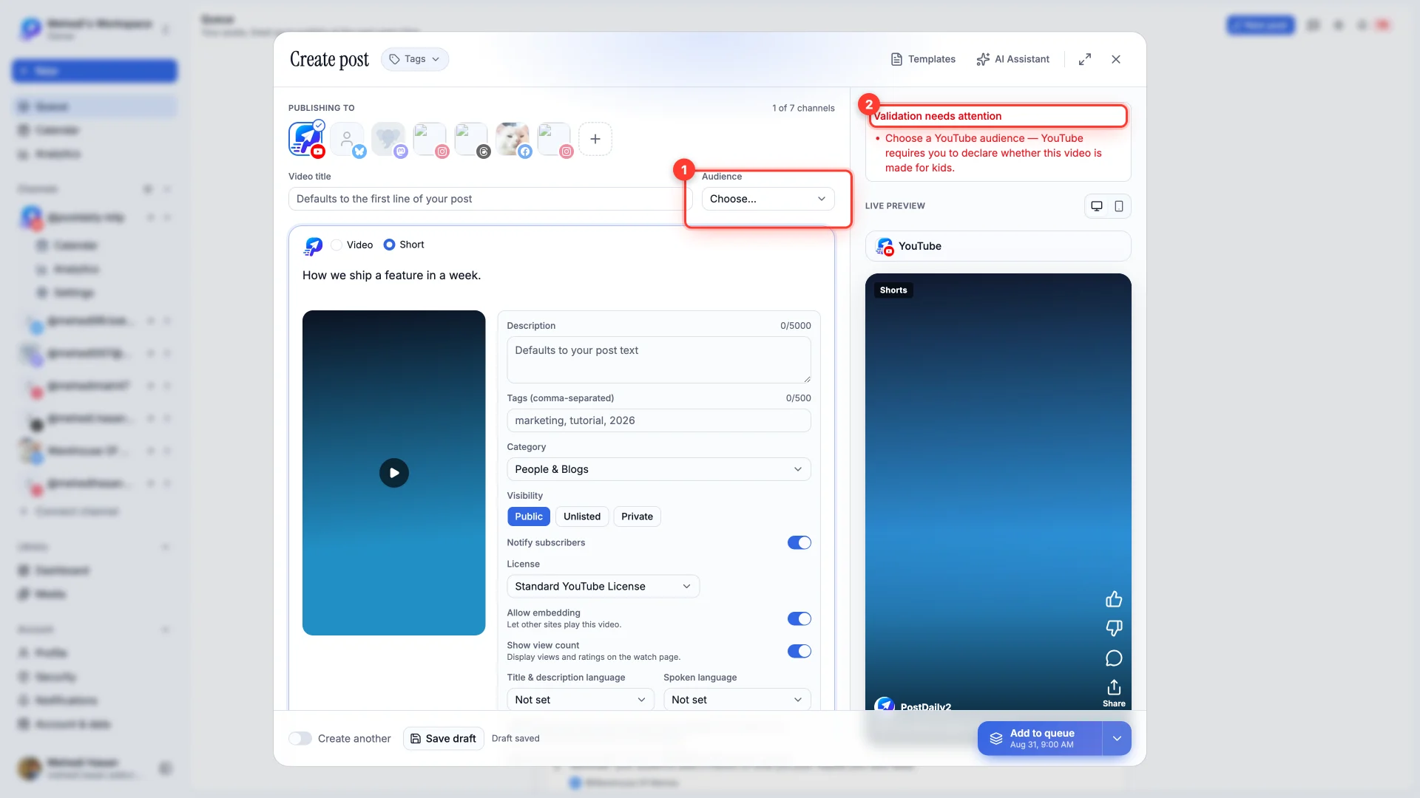
Task: Switch live preview to mobile view
Action: coord(1119,206)
